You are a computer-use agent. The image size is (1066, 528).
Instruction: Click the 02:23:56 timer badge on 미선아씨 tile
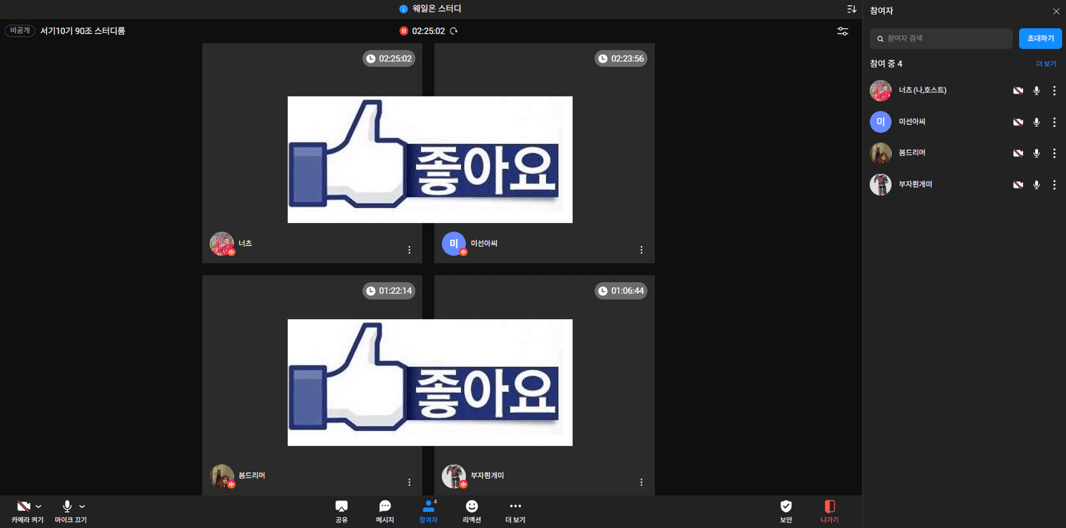tap(621, 59)
